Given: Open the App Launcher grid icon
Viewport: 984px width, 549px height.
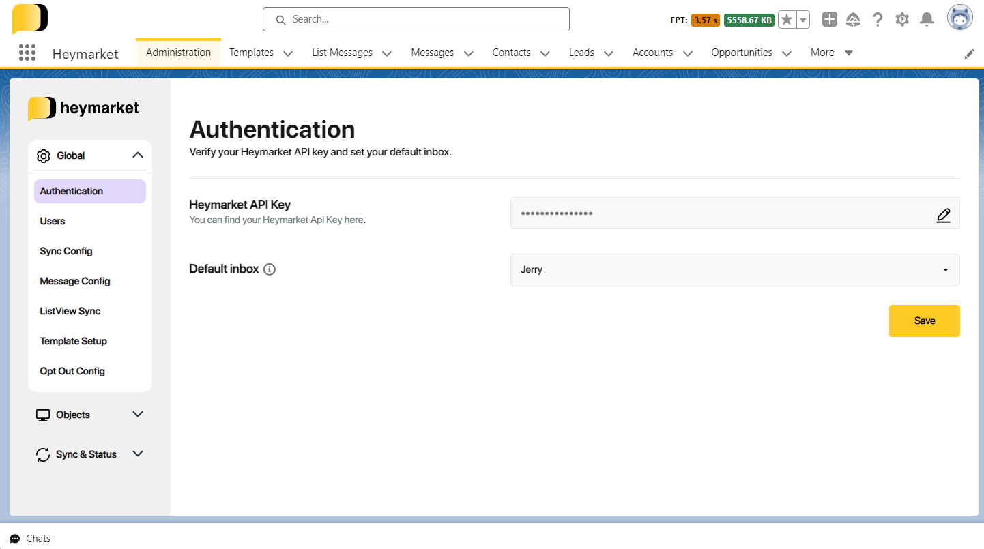Looking at the screenshot, I should click(x=27, y=53).
